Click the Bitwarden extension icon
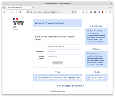 pyautogui.click(x=99, y=12)
